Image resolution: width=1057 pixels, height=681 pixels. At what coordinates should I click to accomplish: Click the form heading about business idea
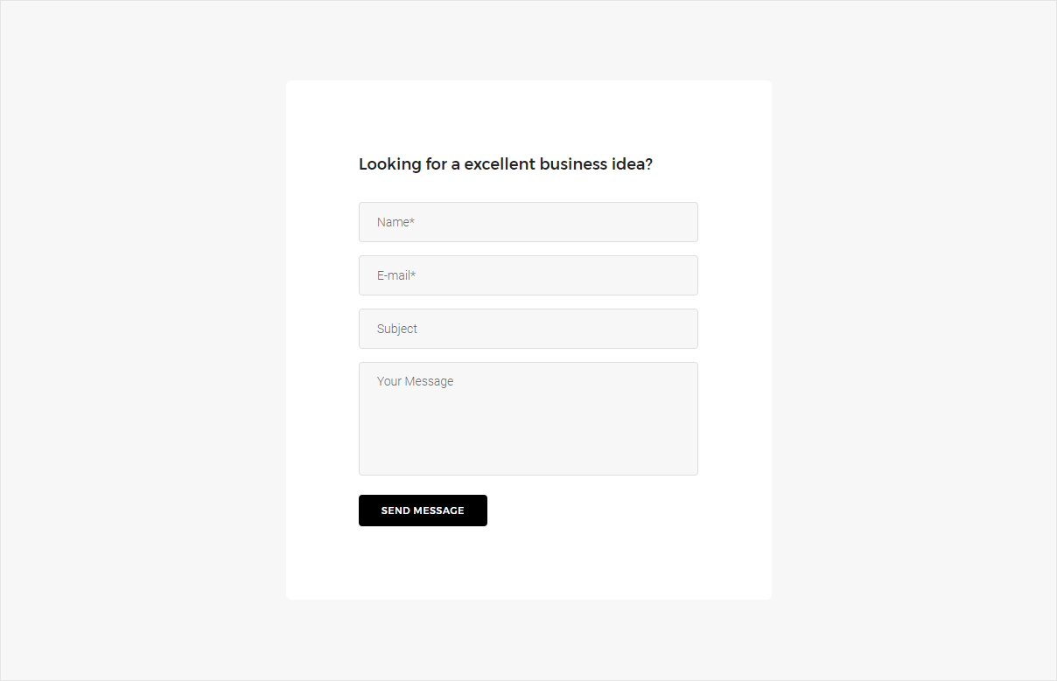click(x=505, y=164)
